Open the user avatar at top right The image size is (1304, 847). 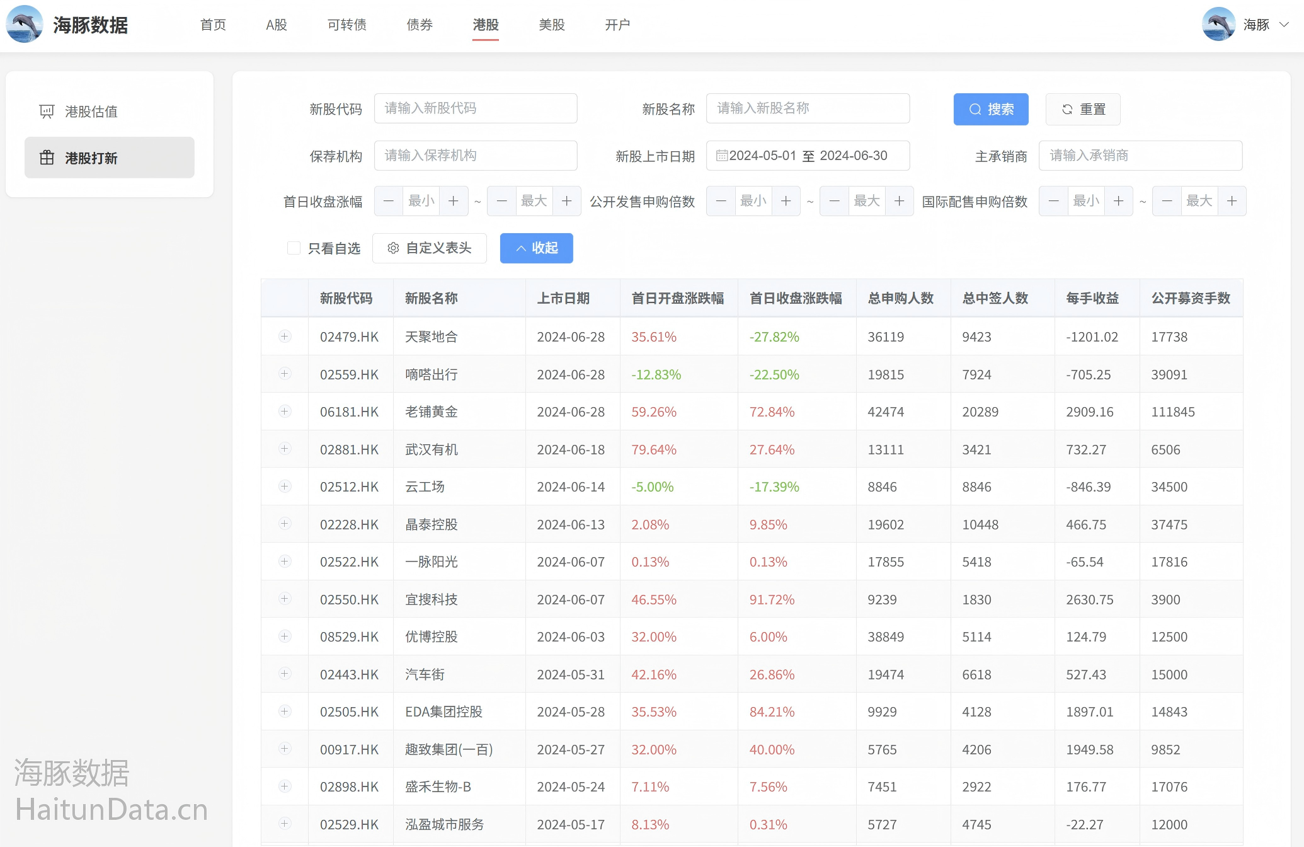(1218, 25)
